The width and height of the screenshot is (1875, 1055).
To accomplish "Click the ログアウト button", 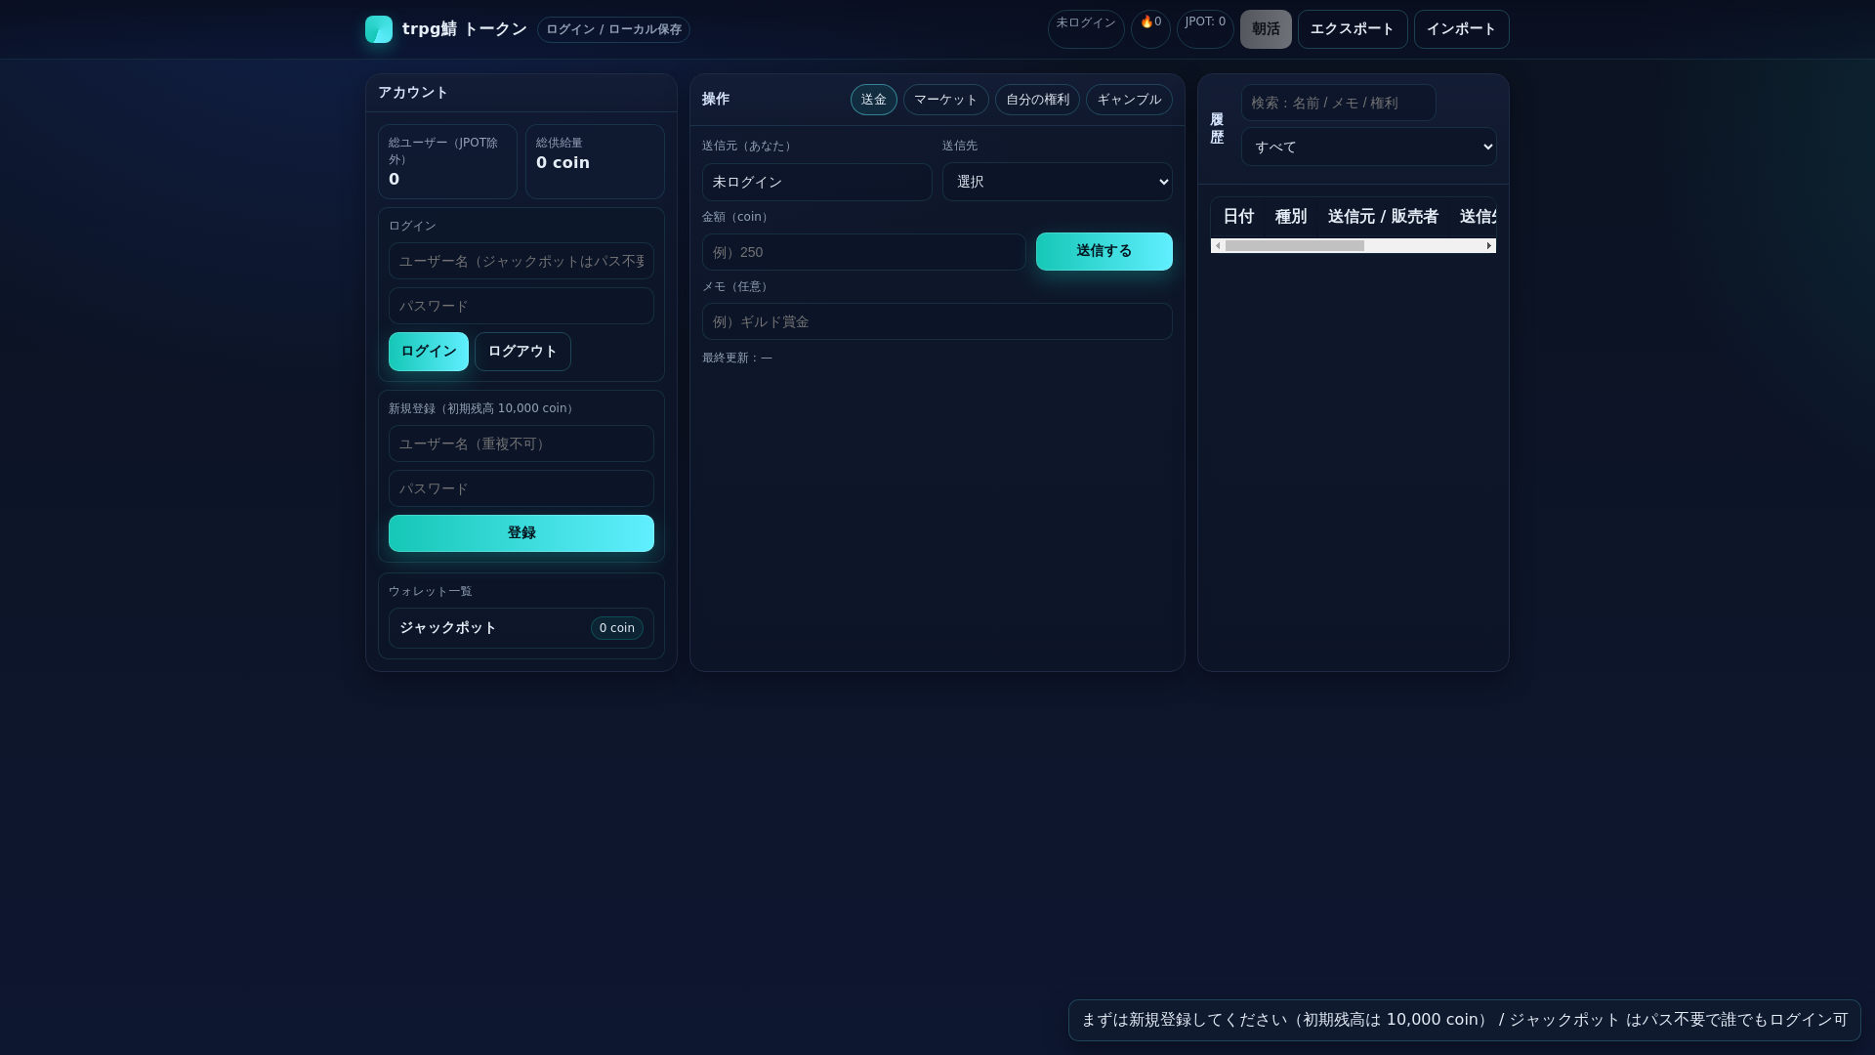I will (x=522, y=352).
